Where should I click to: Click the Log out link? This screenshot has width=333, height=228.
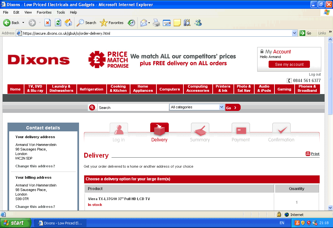(315, 74)
